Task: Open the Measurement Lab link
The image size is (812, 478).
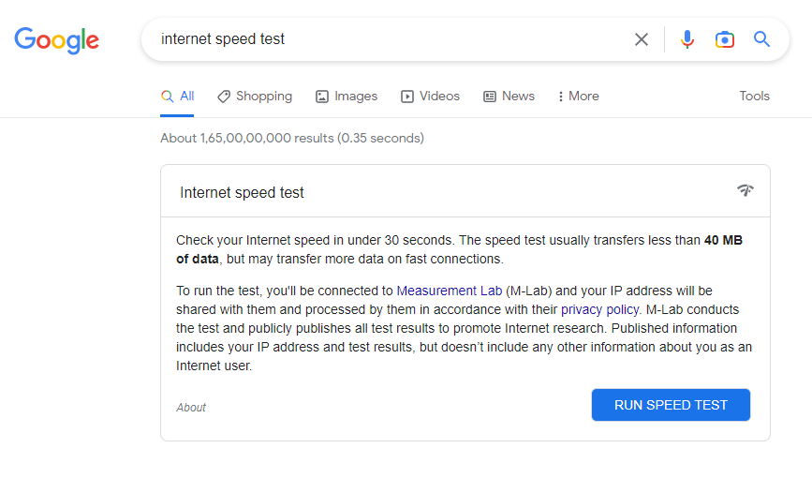Action: (x=449, y=291)
